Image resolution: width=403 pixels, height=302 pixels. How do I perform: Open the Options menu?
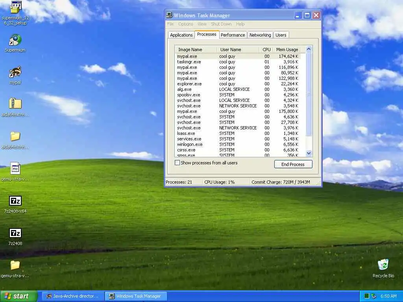point(186,24)
